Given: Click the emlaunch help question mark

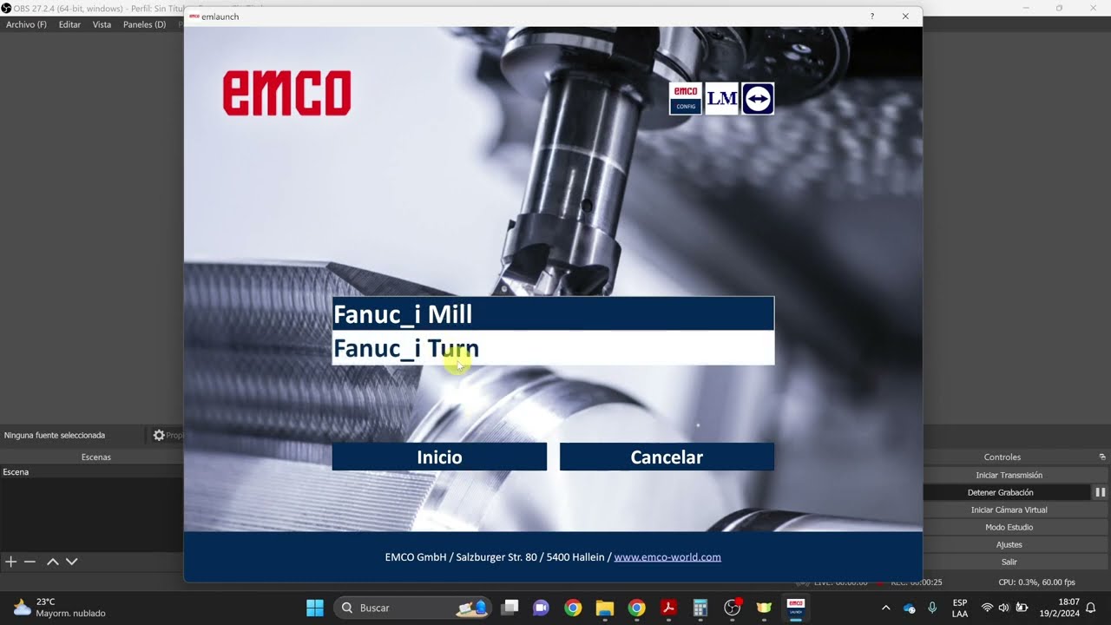Looking at the screenshot, I should coord(872,16).
